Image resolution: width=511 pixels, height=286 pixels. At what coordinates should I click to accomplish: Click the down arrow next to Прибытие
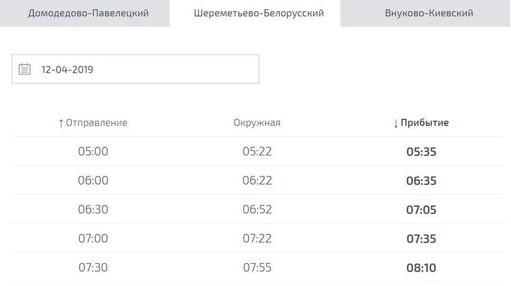pos(396,123)
